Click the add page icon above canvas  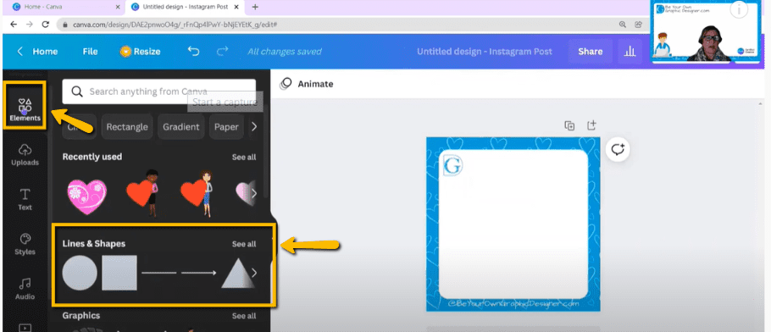[x=592, y=125]
